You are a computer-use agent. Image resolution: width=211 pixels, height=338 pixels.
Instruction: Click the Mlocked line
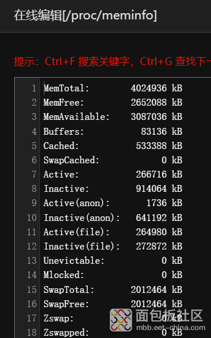point(113,275)
